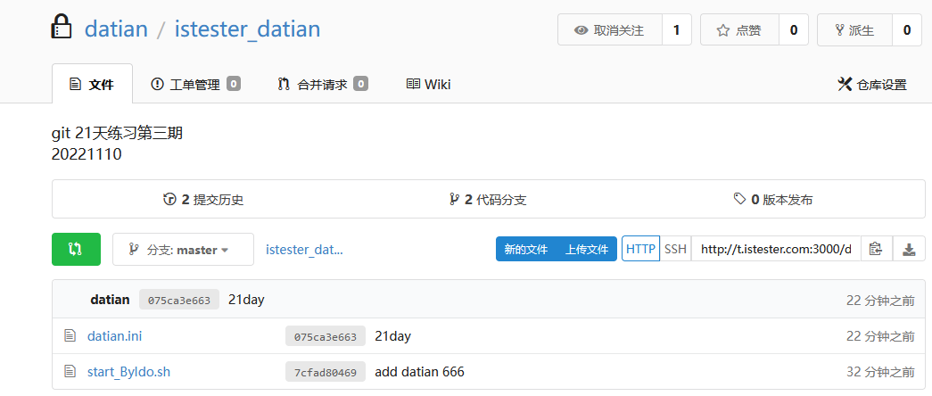Open the 合并请求 tab
932x396 pixels.
(323, 85)
